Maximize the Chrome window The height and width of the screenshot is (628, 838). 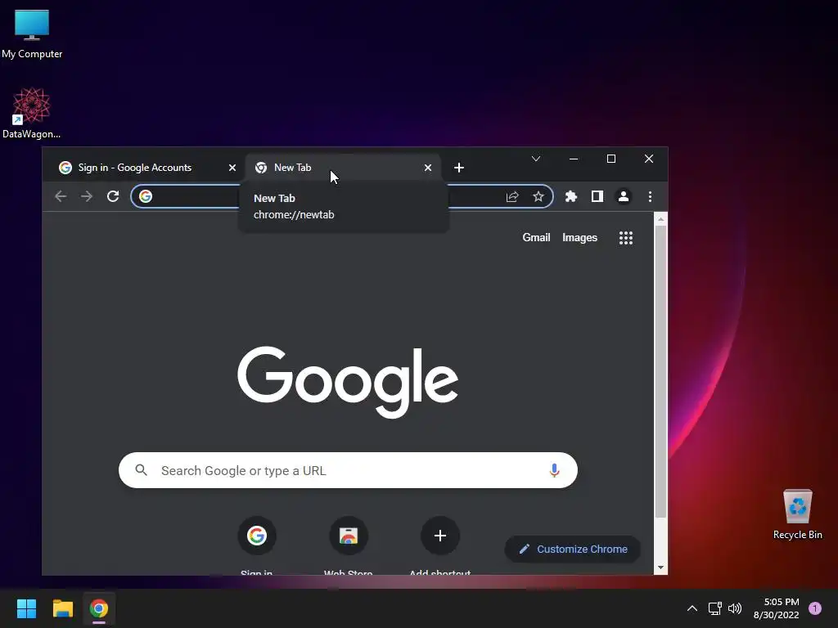click(610, 159)
